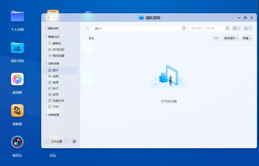Select 视频 in file categories
Image resolution: width=259 pixels, height=166 pixels.
tap(55, 76)
